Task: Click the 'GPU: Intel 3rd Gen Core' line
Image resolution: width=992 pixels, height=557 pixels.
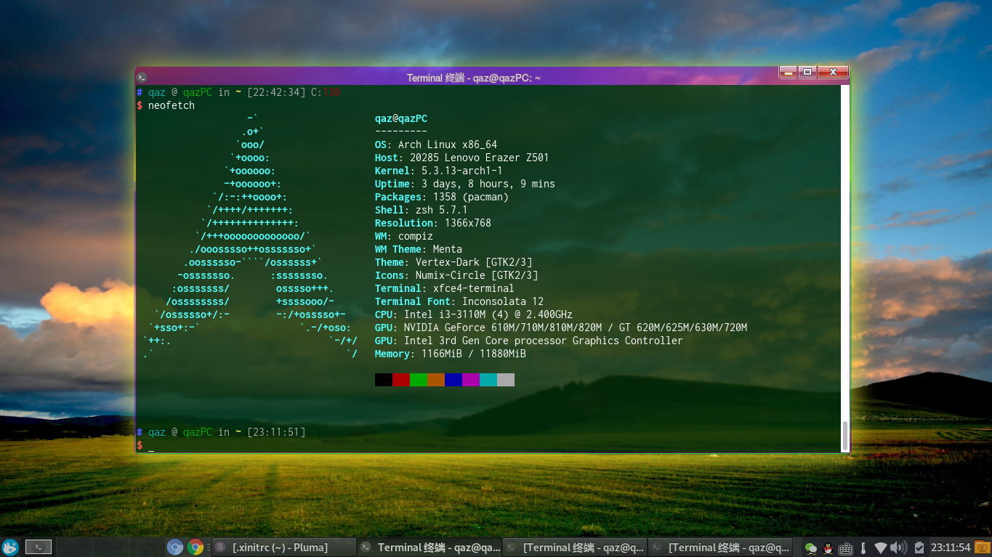Action: pos(529,341)
